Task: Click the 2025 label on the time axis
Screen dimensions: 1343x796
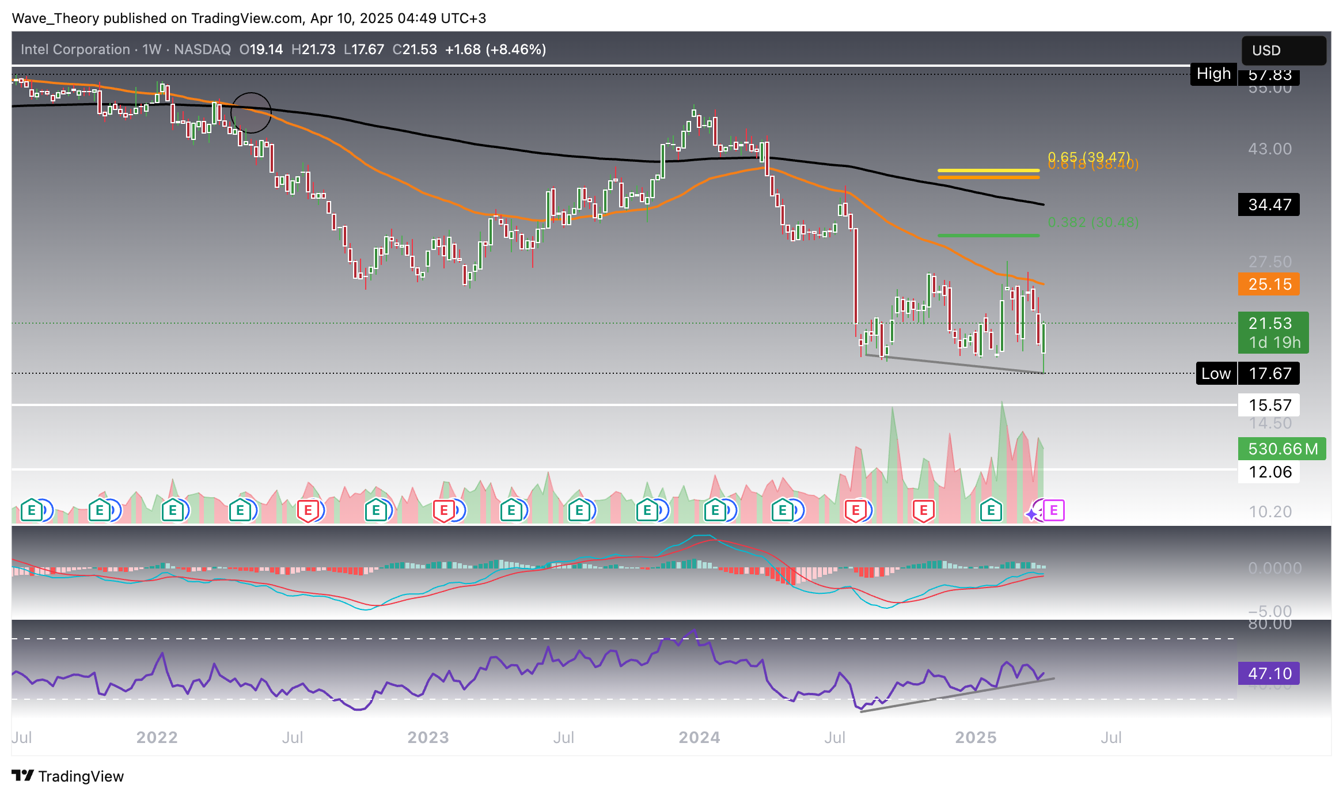Action: tap(976, 737)
